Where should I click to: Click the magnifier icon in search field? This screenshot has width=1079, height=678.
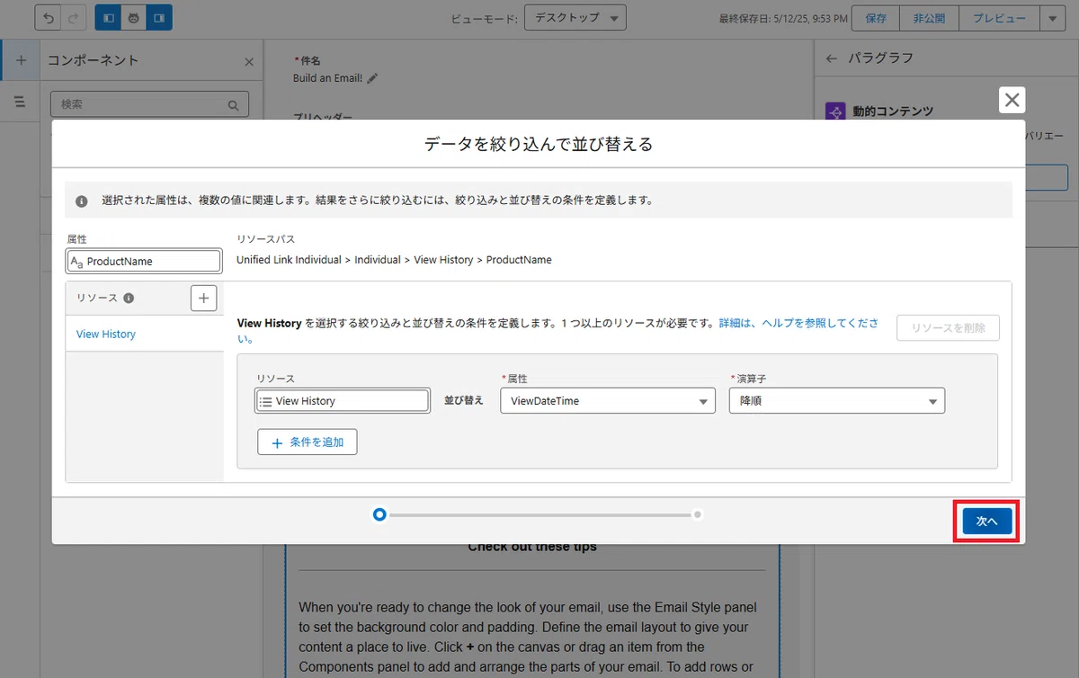coord(234,105)
